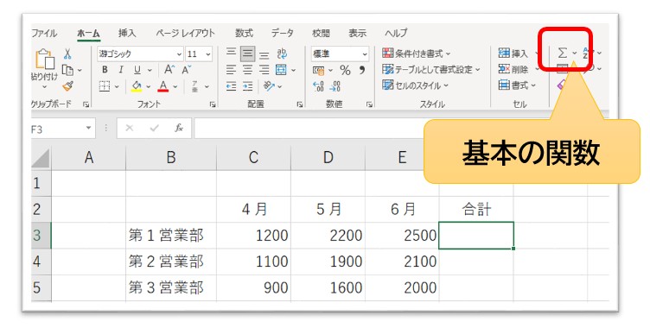Open the 数値 group dialog launcher

click(369, 105)
